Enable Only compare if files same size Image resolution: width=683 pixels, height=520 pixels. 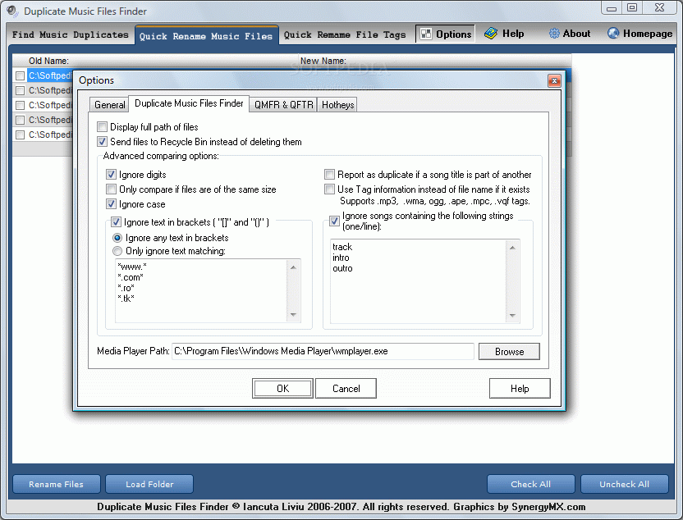click(111, 189)
